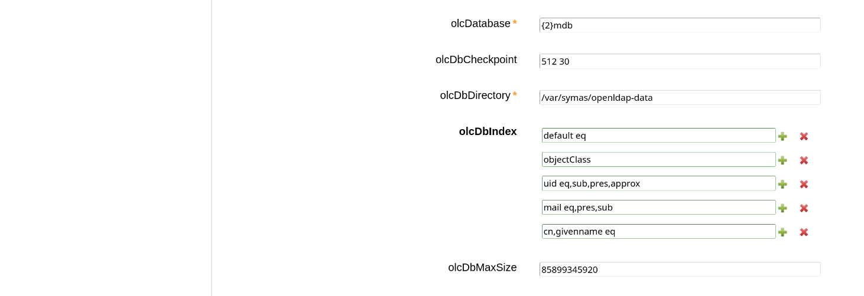Click plus icon beside 'uid eq,sub,pres,approx'
The image size is (864, 296).
pyautogui.click(x=782, y=184)
